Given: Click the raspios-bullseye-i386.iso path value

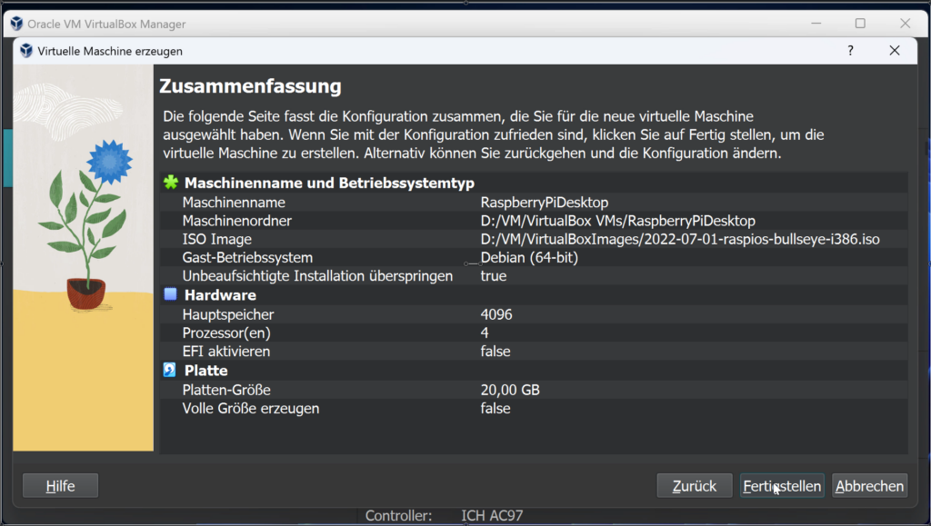Looking at the screenshot, I should tap(680, 239).
